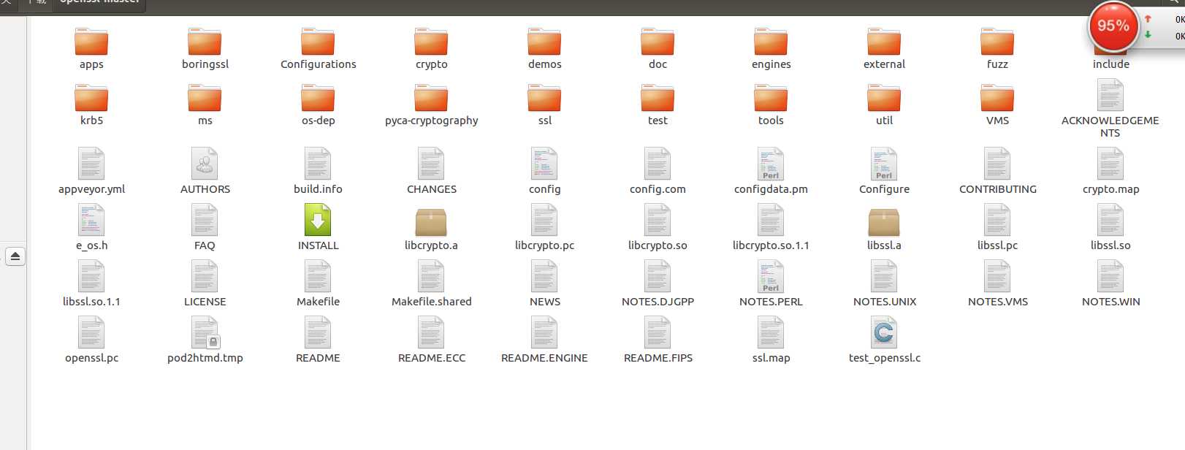The image size is (1185, 450).
Task: Select the NEWS file
Action: (x=544, y=276)
